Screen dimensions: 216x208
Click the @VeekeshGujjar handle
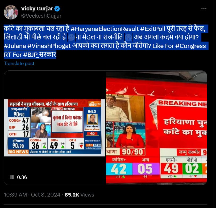point(41,16)
